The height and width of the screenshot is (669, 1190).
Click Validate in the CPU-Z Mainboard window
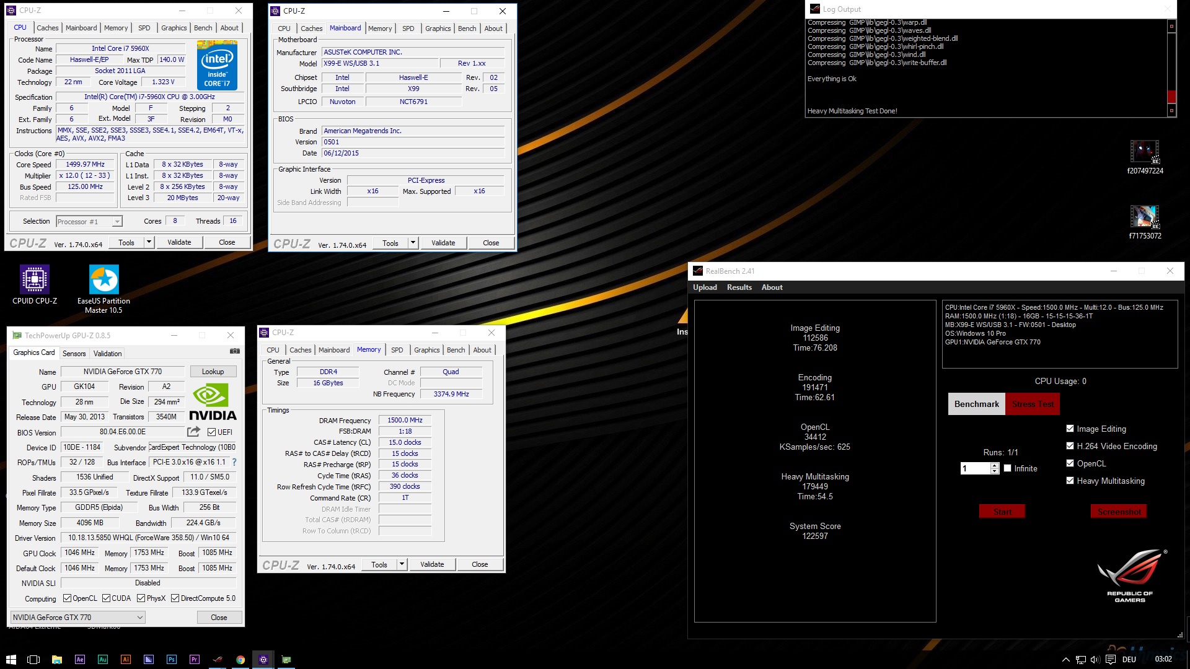coord(443,243)
